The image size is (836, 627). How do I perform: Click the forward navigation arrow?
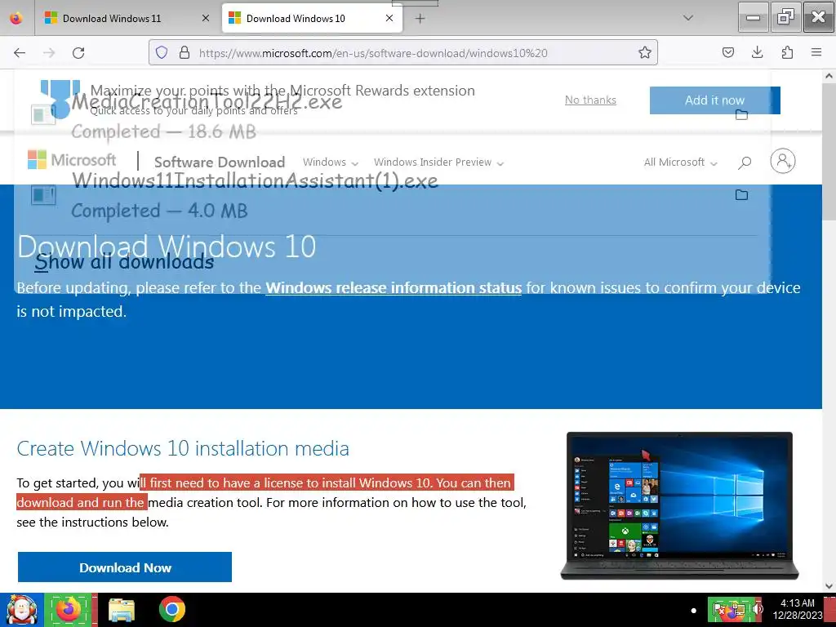point(49,53)
